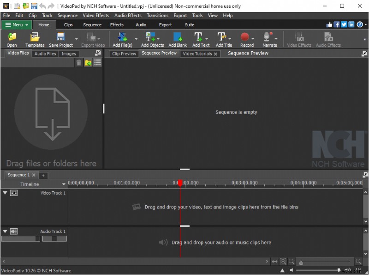Click the red playhead marker on the timeline
Viewport: 369px width, 275px height.
[180, 183]
